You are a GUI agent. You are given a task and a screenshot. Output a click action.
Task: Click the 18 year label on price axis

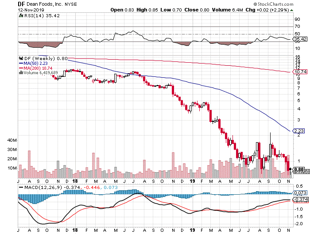click(x=75, y=181)
